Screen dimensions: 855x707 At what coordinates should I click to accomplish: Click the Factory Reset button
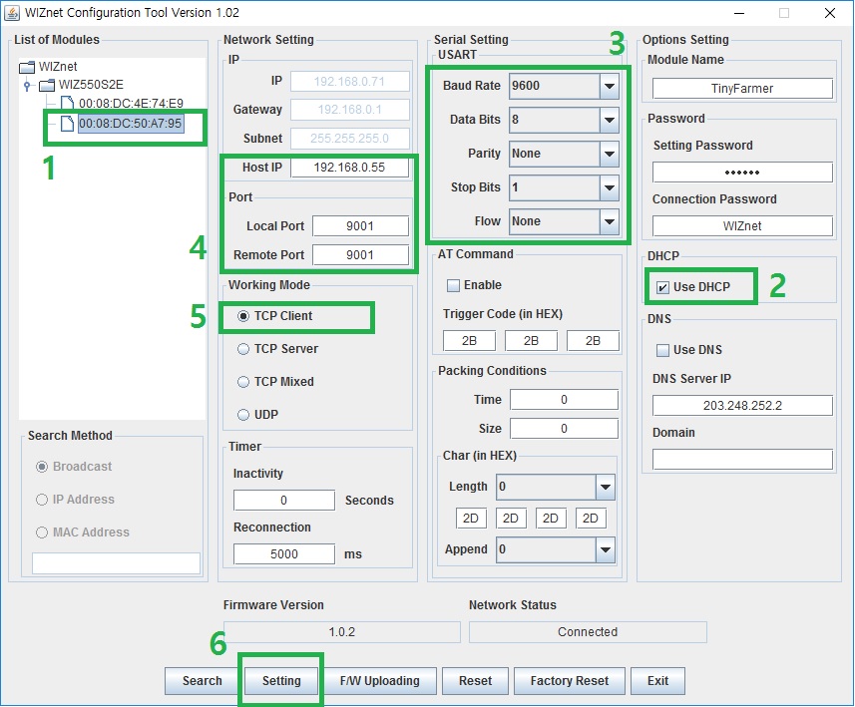pos(570,681)
